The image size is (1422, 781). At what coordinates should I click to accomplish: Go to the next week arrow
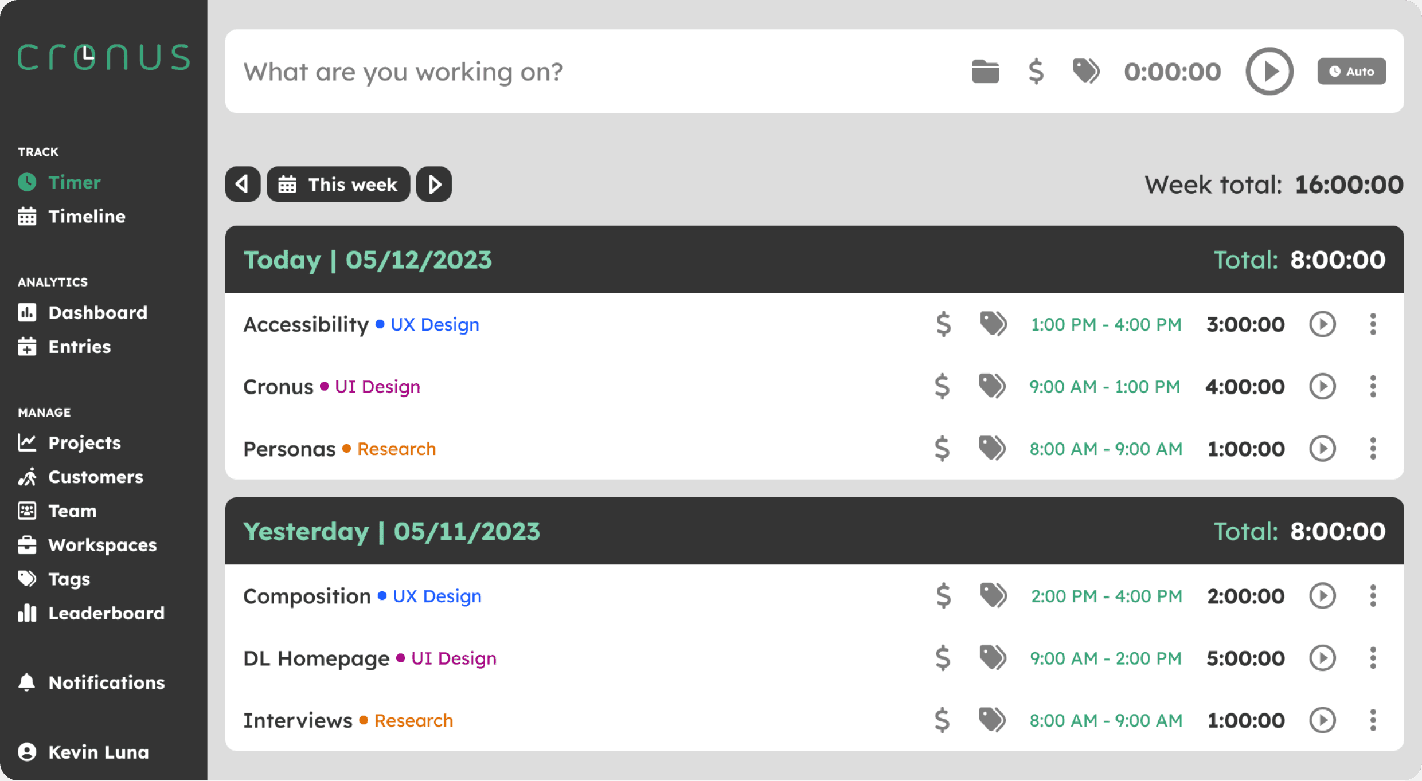[x=434, y=185]
